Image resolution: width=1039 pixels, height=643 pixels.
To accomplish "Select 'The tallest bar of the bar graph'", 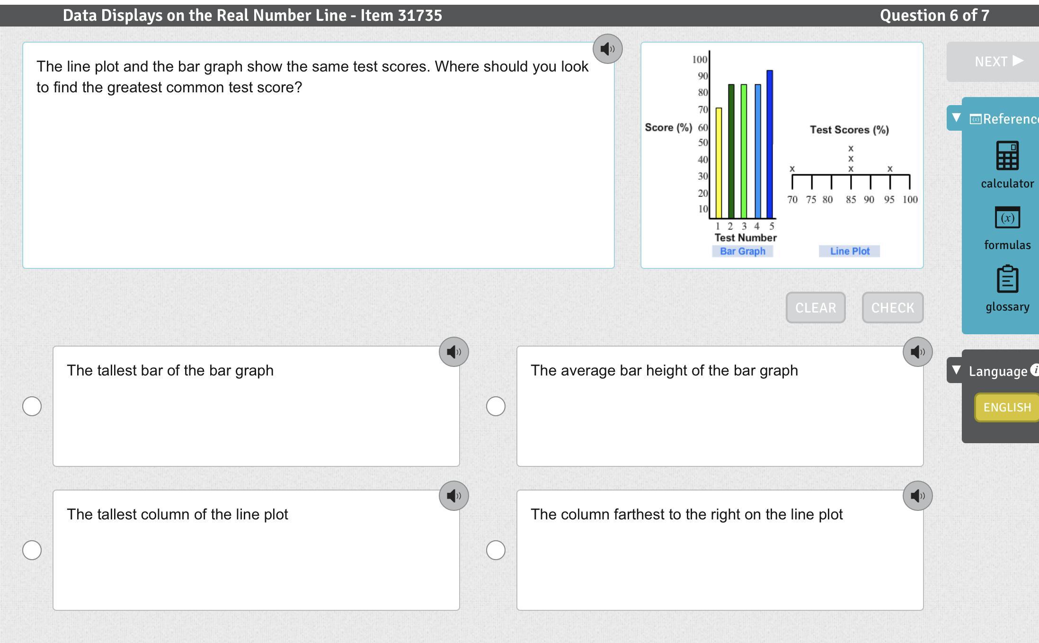I will pos(32,406).
